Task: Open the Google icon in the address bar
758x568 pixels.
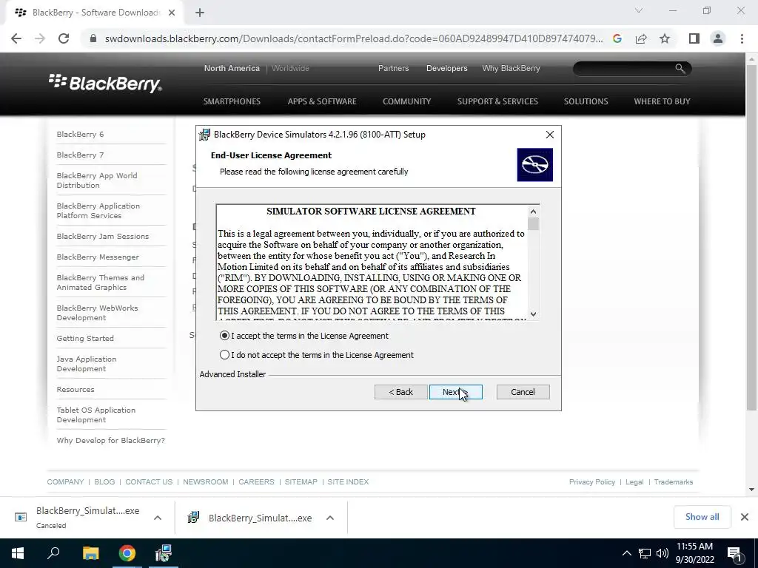Action: pos(617,38)
